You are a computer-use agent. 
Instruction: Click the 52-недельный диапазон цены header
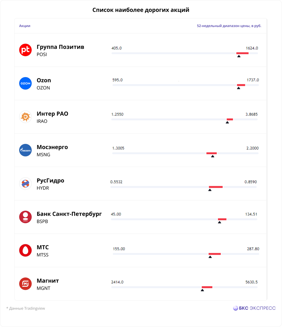click(x=229, y=26)
